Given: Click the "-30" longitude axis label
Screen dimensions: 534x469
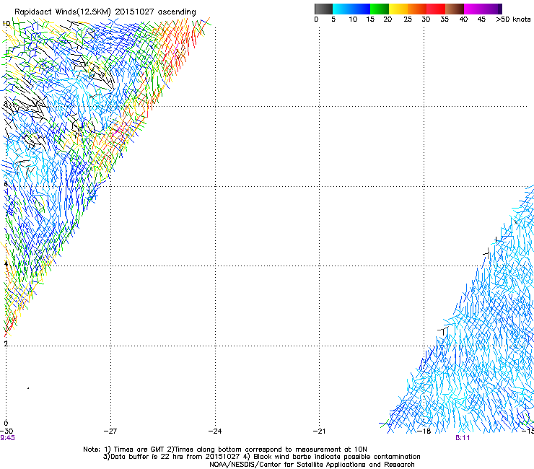Looking at the screenshot, I should point(6,431).
